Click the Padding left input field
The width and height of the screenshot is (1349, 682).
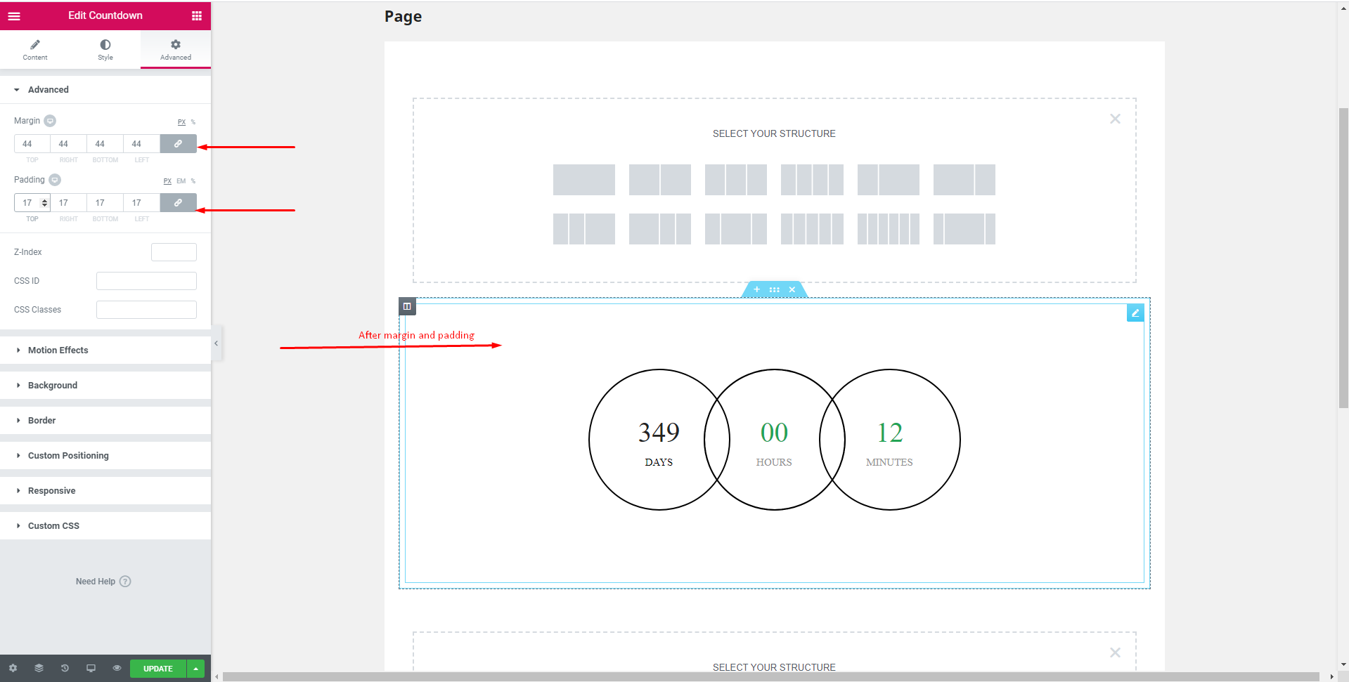point(141,203)
